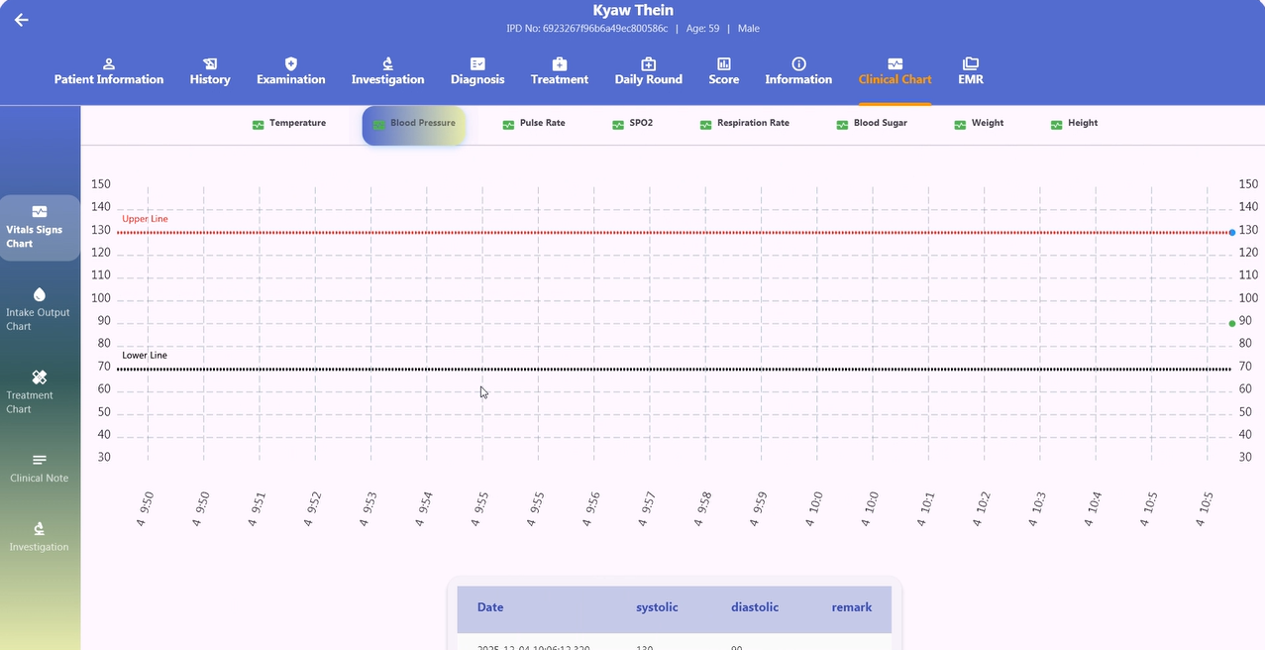The height and width of the screenshot is (650, 1265).
Task: Click the Examination shield icon
Action: coord(290,63)
